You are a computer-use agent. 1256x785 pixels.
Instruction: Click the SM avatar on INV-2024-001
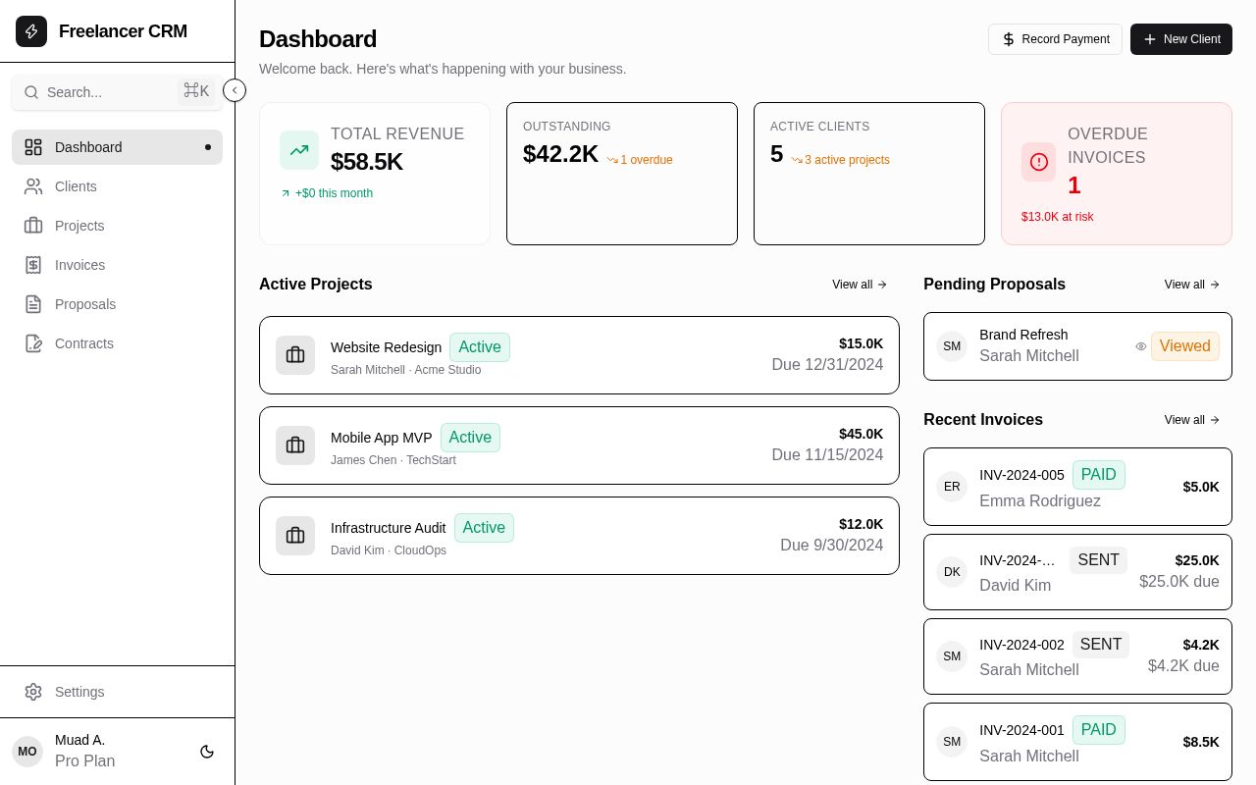[x=952, y=742]
